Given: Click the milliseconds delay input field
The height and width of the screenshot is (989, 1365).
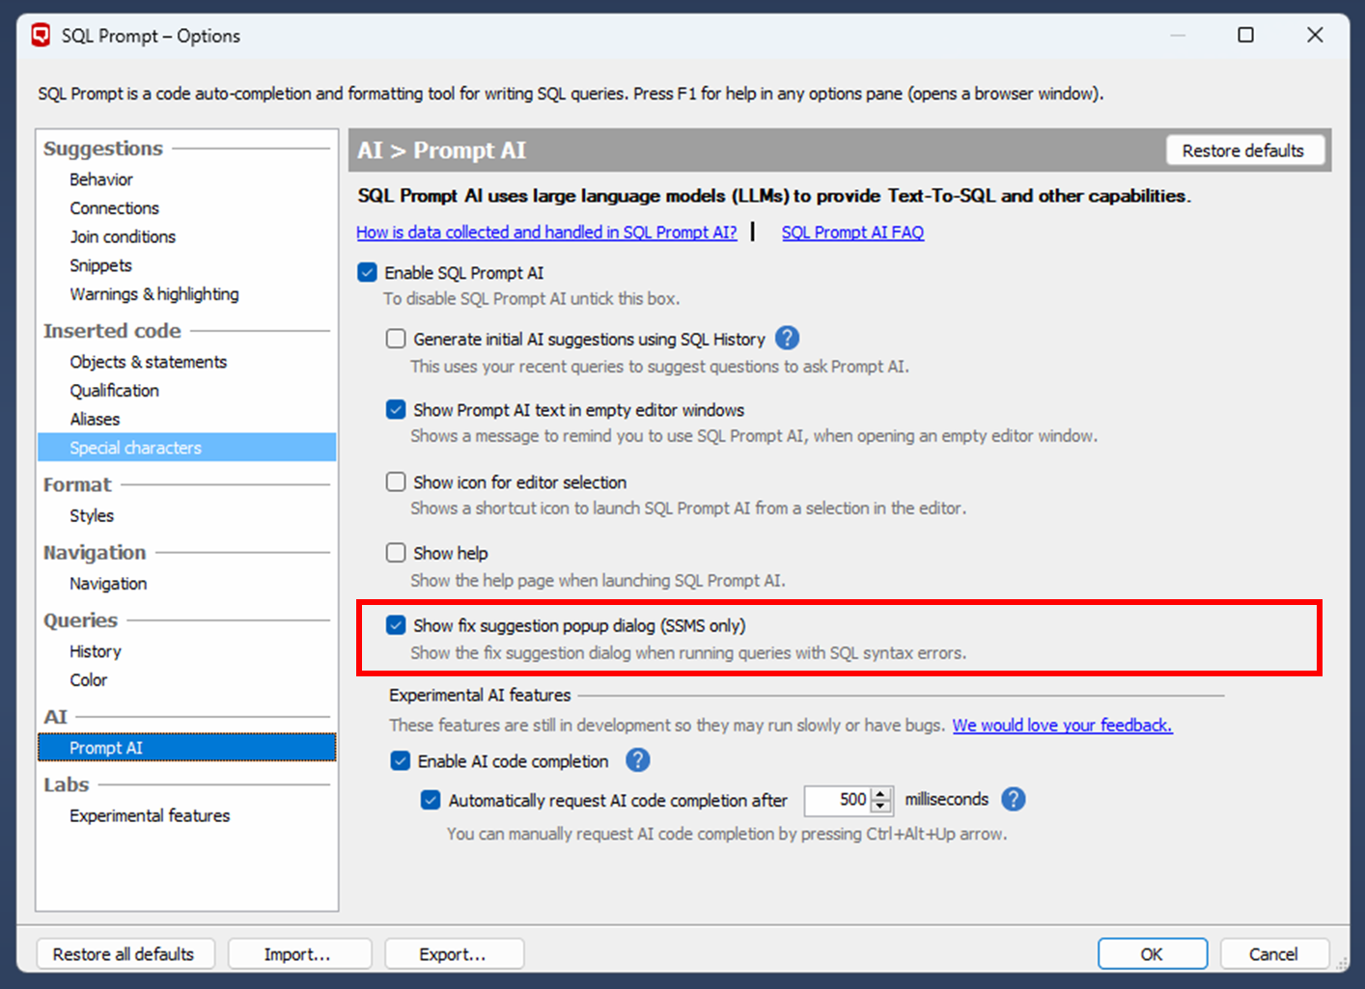Looking at the screenshot, I should coord(837,800).
